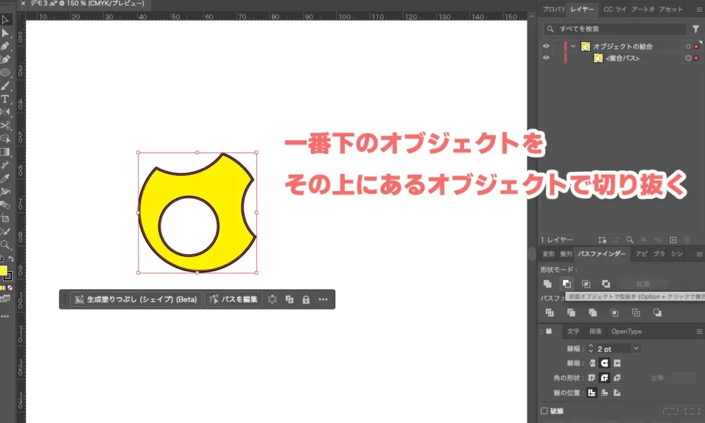Apply 前面オブジェクトで型抜き shape mode in Pathfinder
This screenshot has width=705, height=423.
click(x=567, y=283)
